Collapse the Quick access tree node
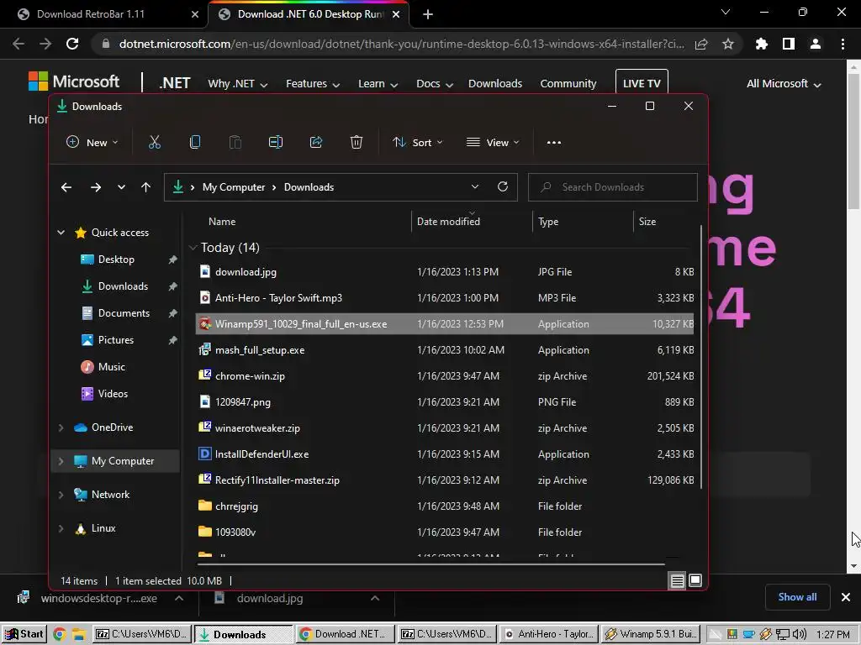Viewport: 861px width, 645px height. (x=61, y=233)
